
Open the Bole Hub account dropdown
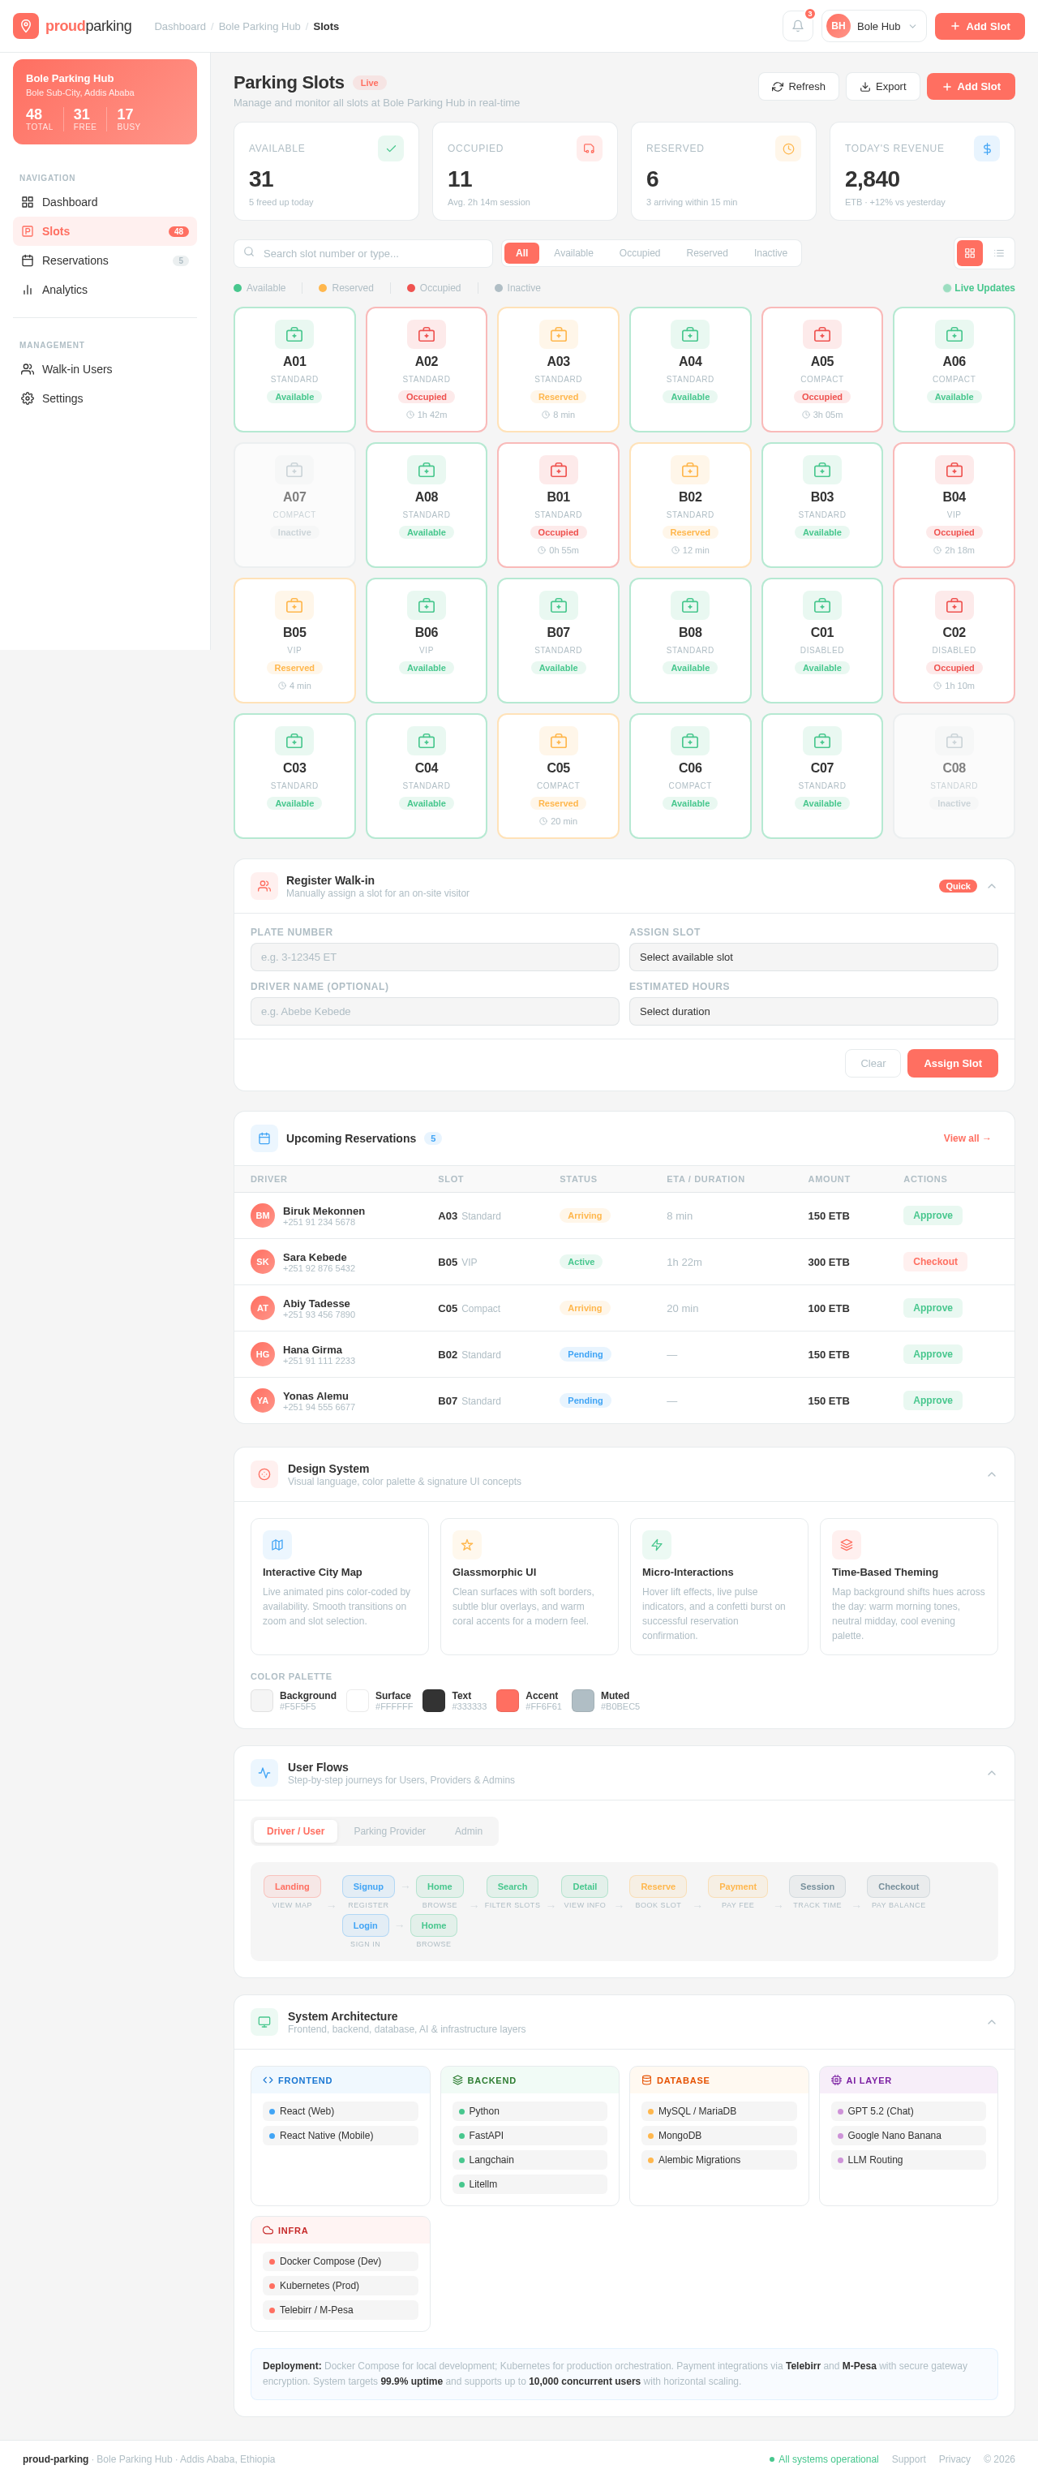tap(873, 26)
